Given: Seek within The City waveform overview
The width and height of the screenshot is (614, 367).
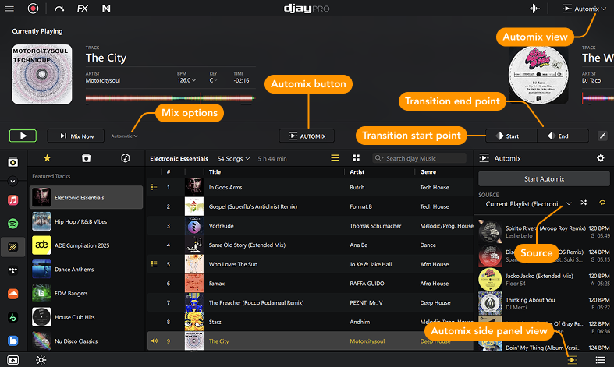Looking at the screenshot, I should (x=169, y=97).
